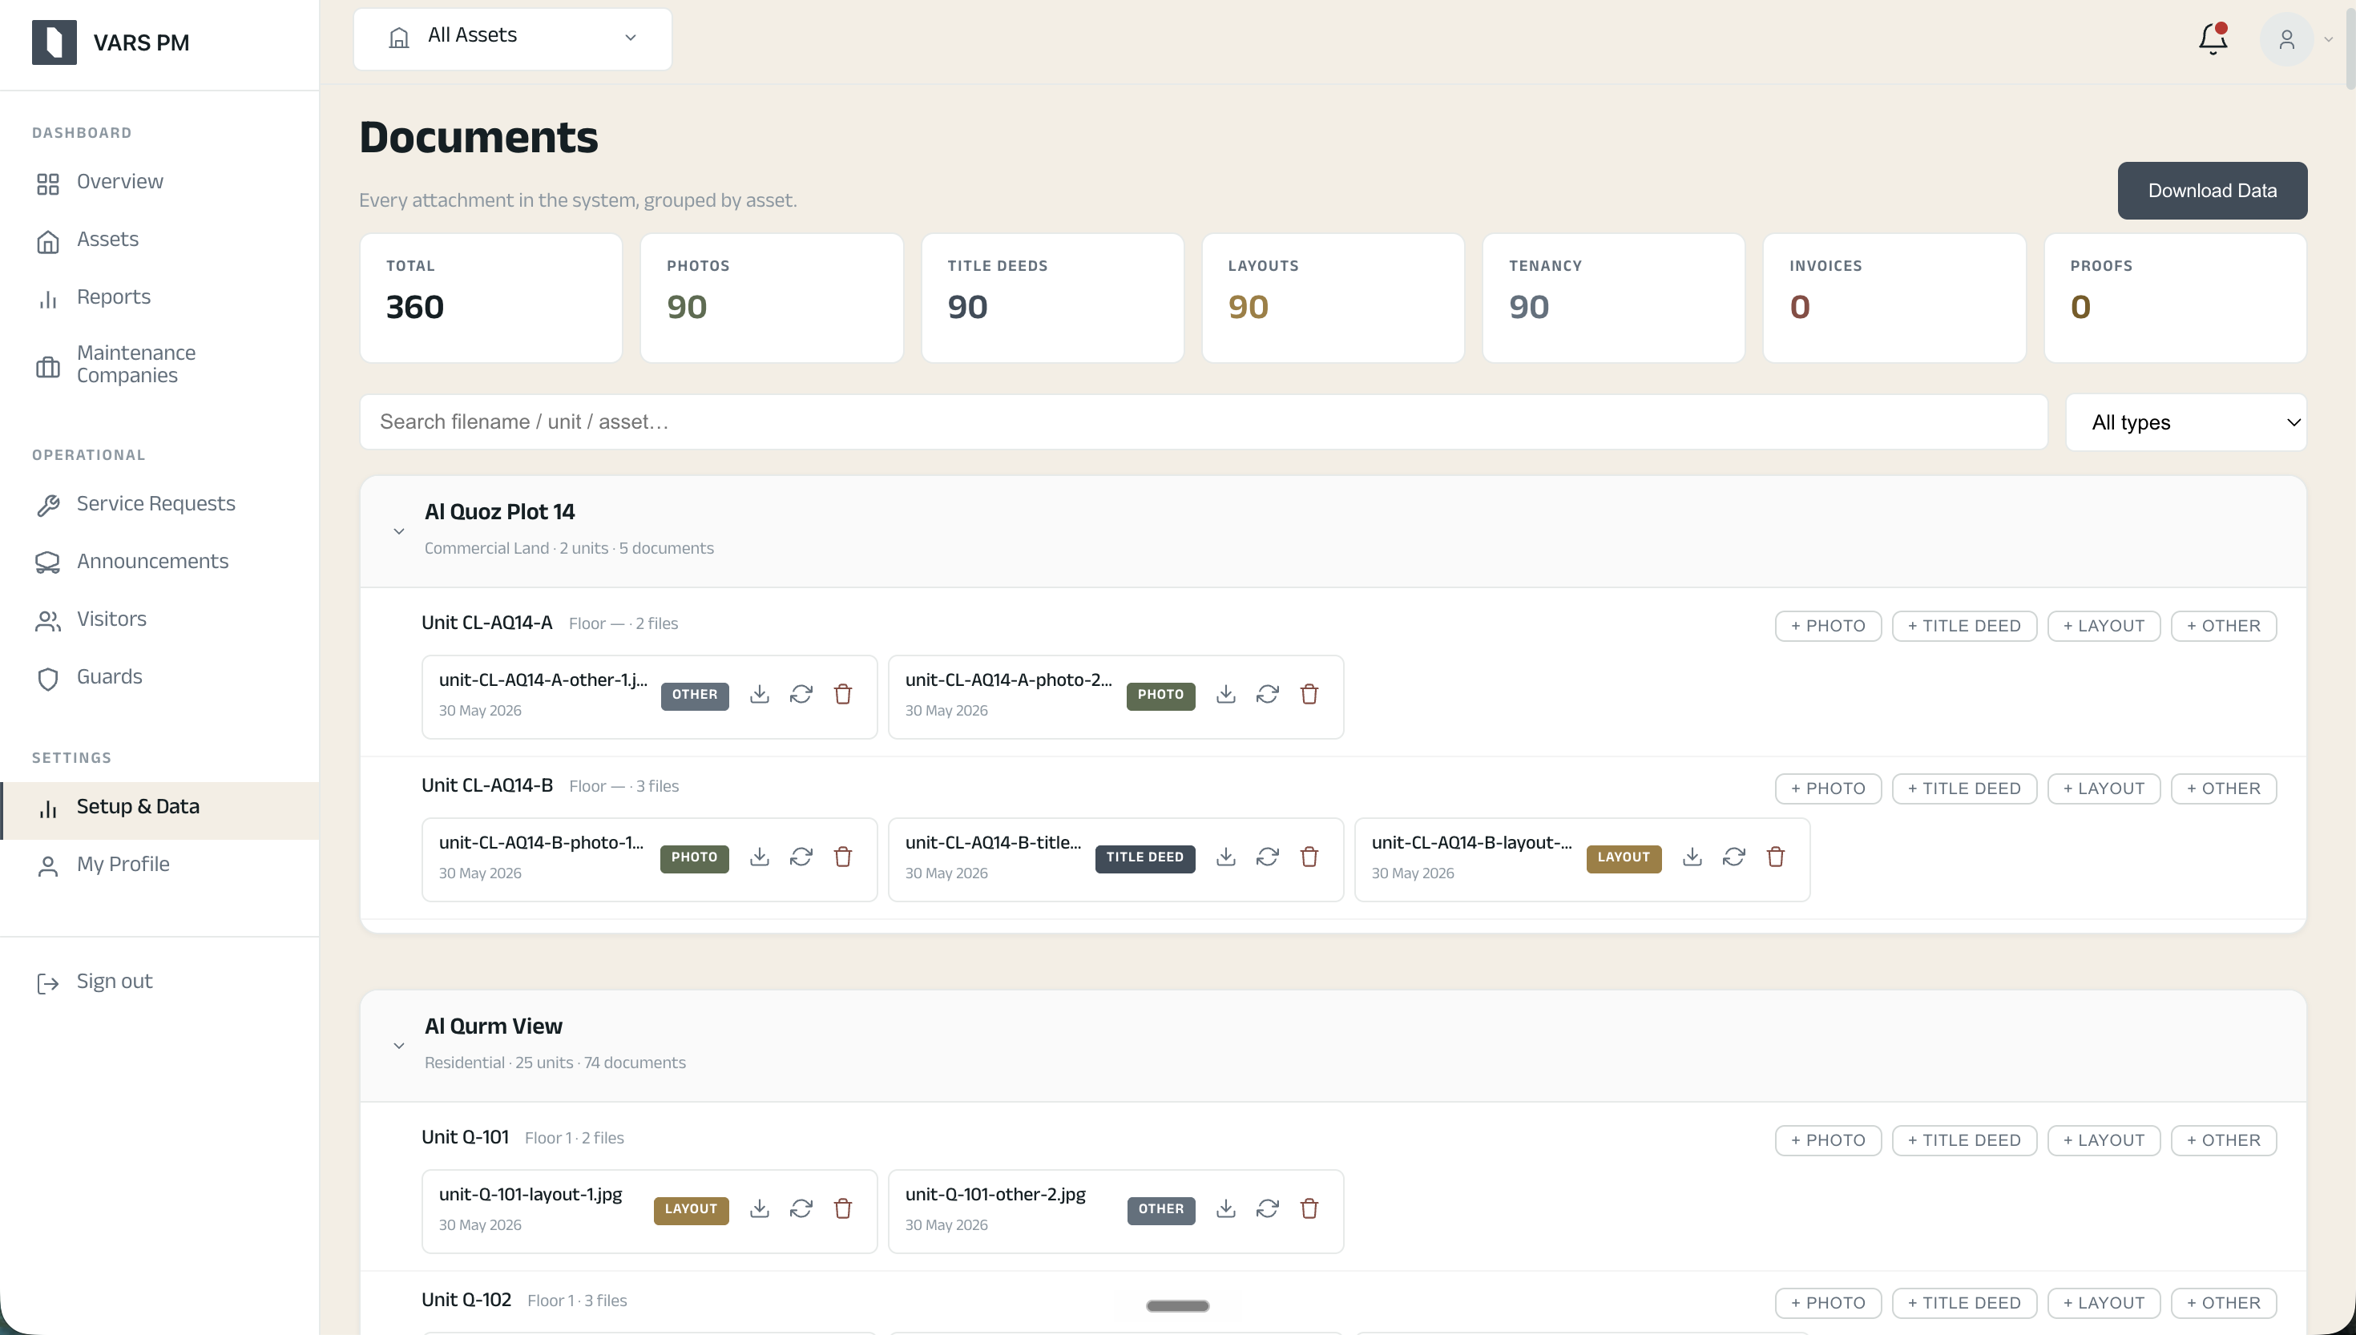Image resolution: width=2356 pixels, height=1335 pixels.
Task: Delete unit-Q-101-other-2.jpg
Action: tap(1309, 1208)
